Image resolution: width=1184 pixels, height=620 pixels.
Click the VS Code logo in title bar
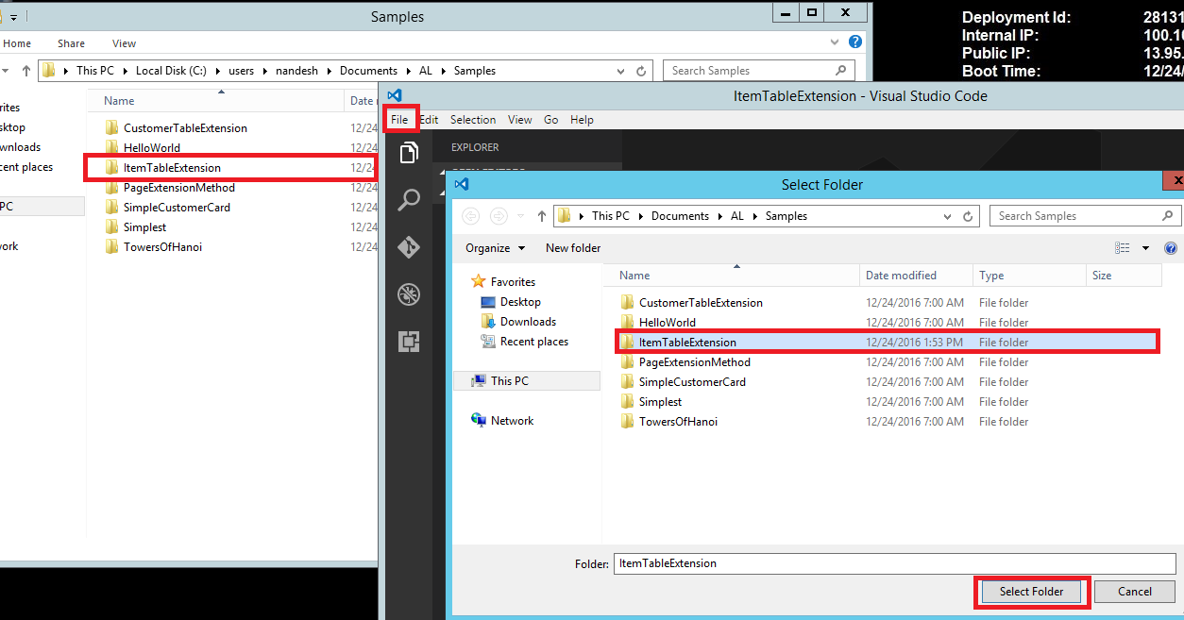pyautogui.click(x=395, y=95)
